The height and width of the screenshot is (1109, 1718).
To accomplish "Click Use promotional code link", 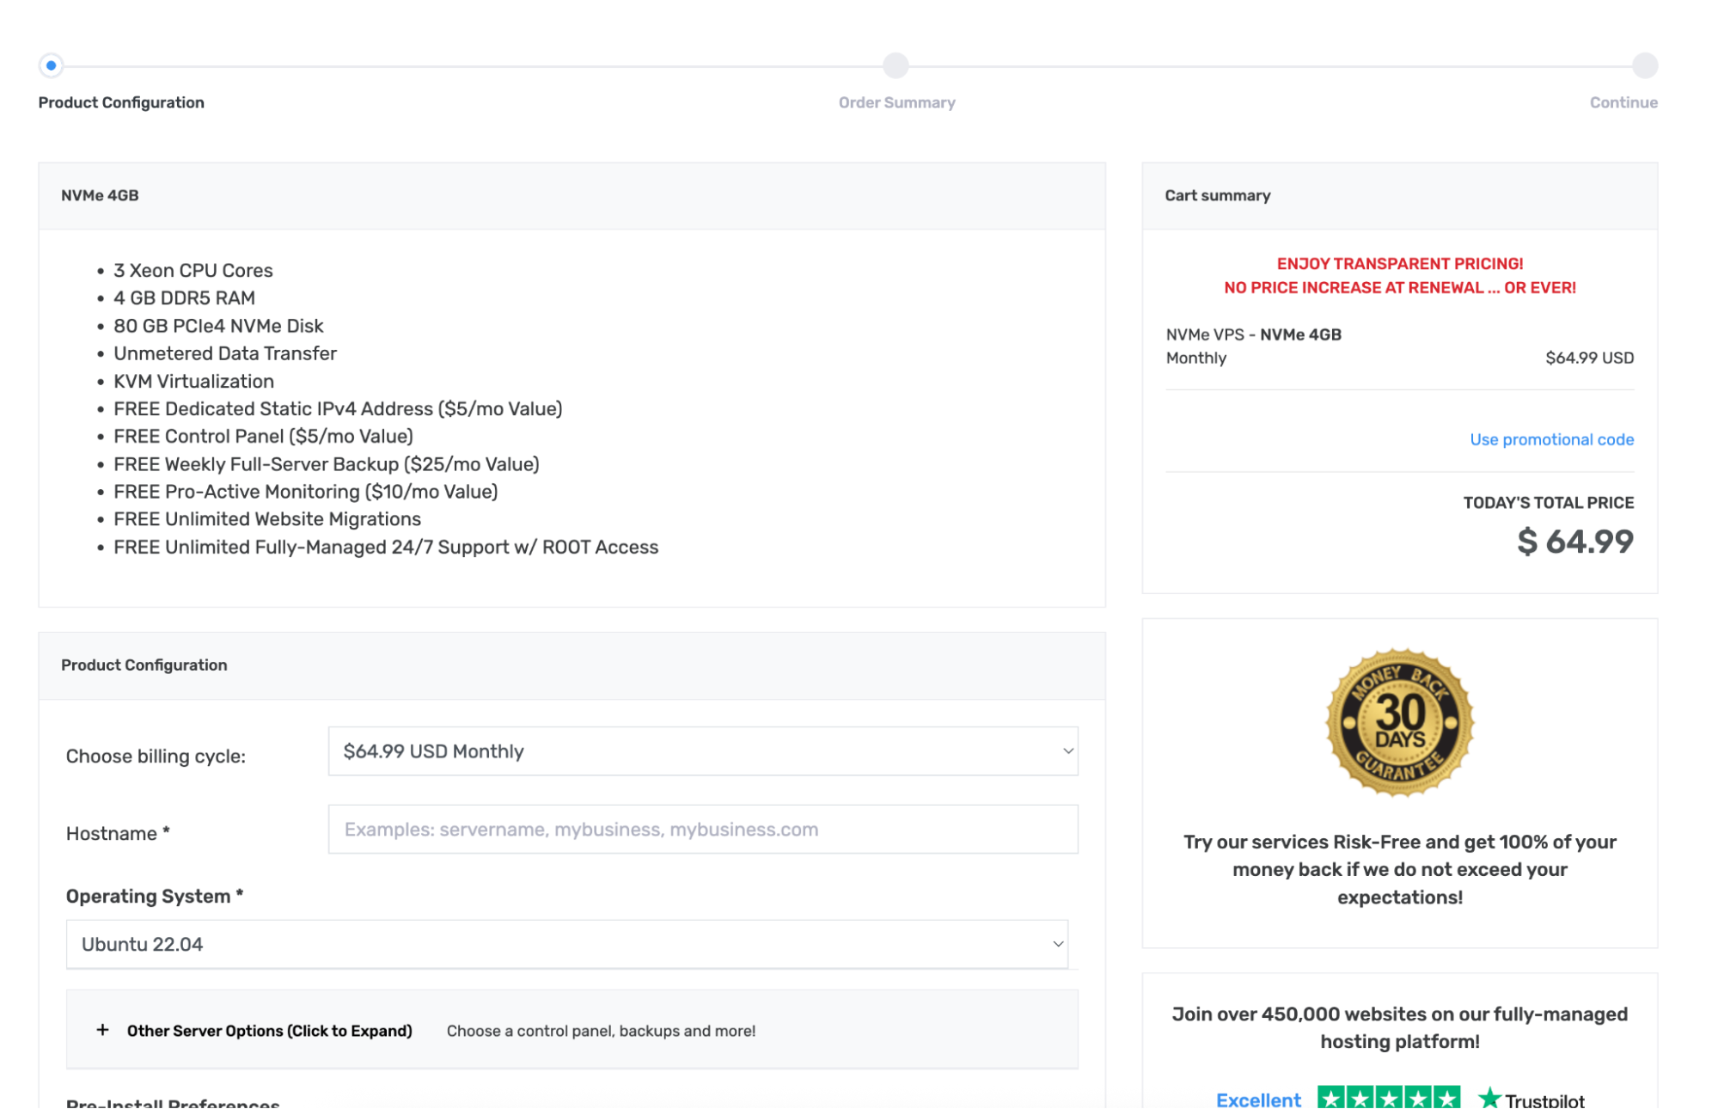I will [1551, 439].
